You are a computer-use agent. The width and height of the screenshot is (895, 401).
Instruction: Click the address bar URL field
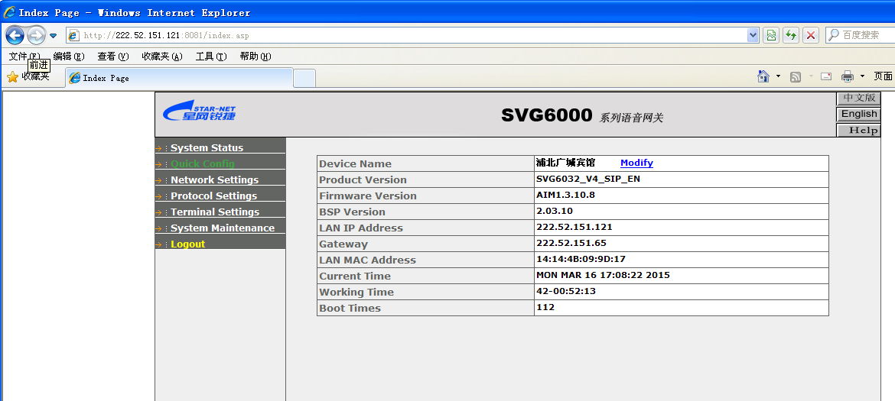[x=406, y=35]
